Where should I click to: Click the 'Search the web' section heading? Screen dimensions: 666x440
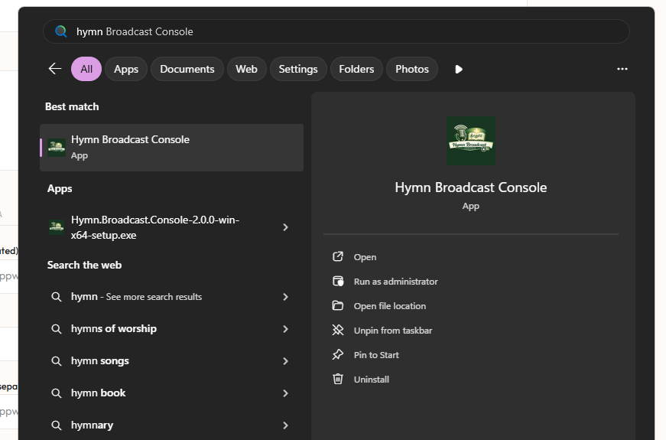coord(84,265)
